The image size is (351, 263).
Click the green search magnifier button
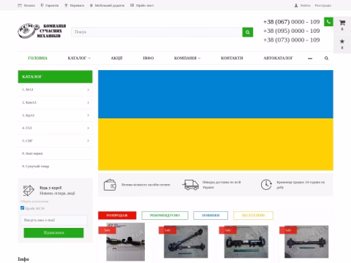(x=248, y=32)
